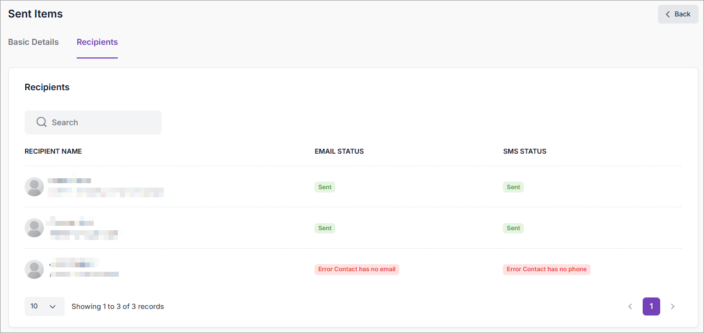Go to the previous page with the left arrow
This screenshot has height=333, width=704.
click(630, 307)
